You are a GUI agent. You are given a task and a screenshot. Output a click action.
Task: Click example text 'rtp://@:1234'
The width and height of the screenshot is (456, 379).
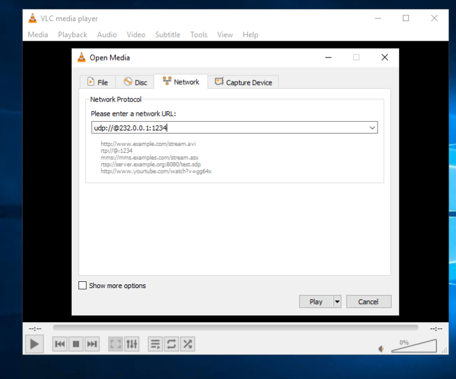116,150
